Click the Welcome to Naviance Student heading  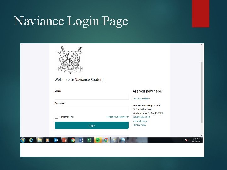79,80
